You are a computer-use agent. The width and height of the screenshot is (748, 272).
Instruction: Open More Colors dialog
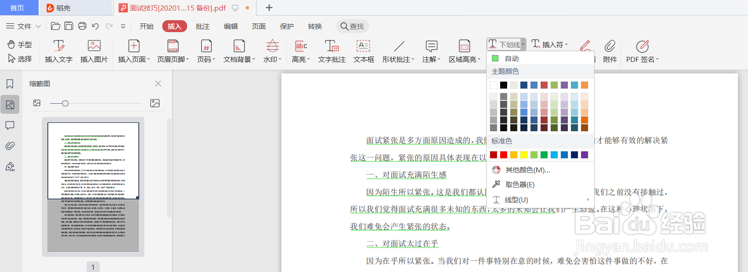pyautogui.click(x=540, y=170)
